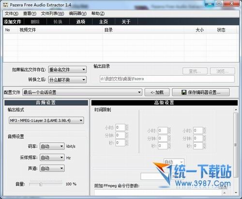Sort by 目录 column header
242x199 pixels.
[143, 30]
